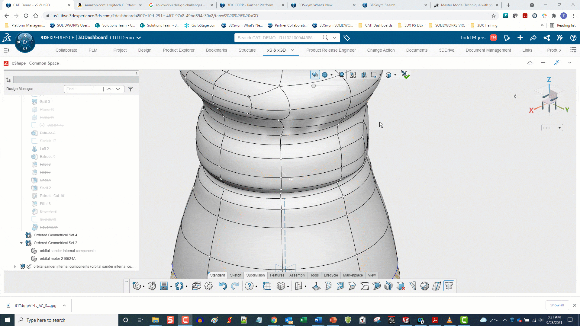This screenshot has height=326, width=580.
Task: Click the grid mesh icon in Subdivision toolbar
Action: [299, 286]
